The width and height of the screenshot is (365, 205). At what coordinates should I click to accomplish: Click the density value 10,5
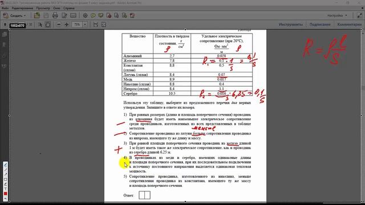pyautogui.click(x=172, y=93)
